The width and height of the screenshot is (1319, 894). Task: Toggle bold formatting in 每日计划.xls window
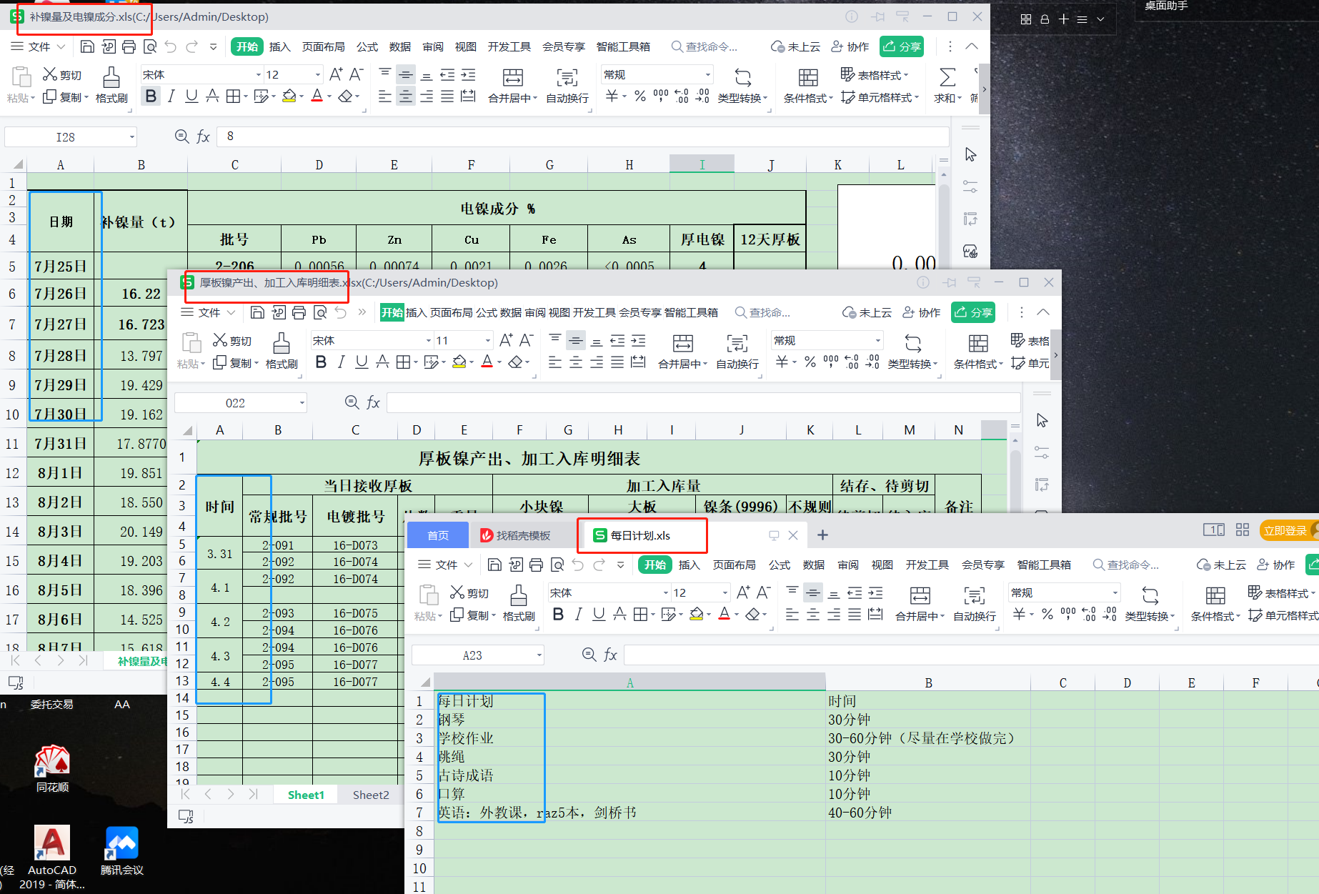tap(558, 614)
